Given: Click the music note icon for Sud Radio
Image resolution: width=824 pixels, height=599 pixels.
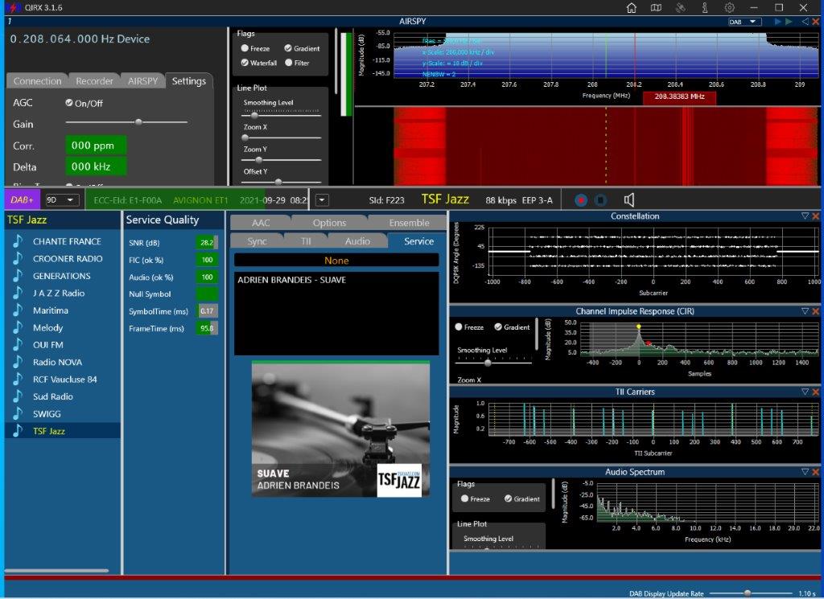Looking at the screenshot, I should (18, 396).
